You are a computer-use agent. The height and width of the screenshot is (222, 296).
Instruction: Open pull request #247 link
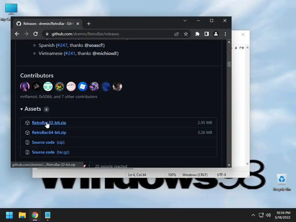point(62,45)
